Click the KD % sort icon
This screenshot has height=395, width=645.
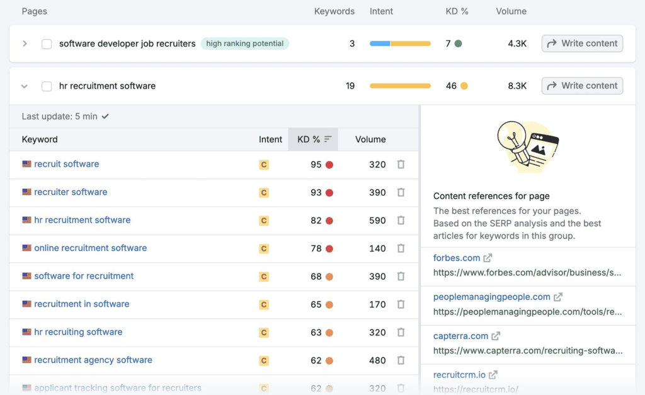[328, 140]
